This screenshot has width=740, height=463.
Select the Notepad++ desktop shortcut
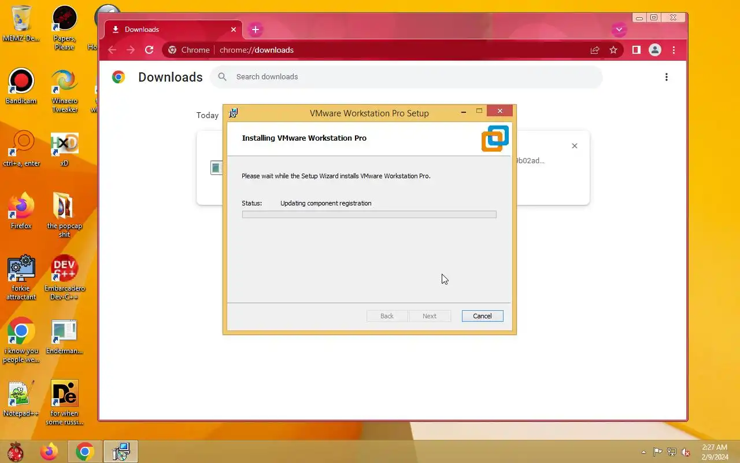[21, 399]
